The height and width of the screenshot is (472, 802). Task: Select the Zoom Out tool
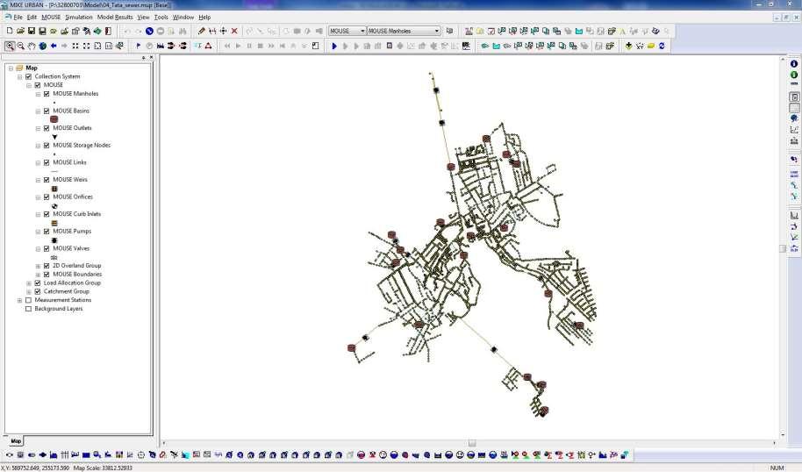click(20, 46)
